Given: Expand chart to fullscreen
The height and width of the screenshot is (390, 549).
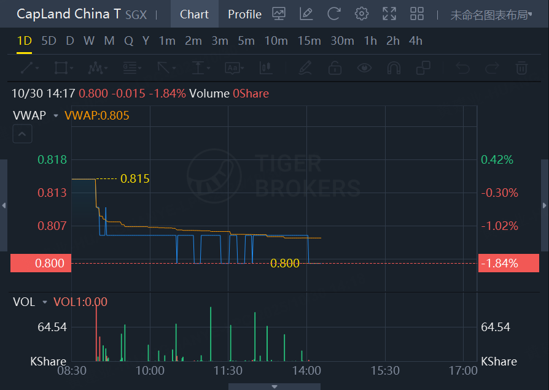Looking at the screenshot, I should (x=389, y=13).
